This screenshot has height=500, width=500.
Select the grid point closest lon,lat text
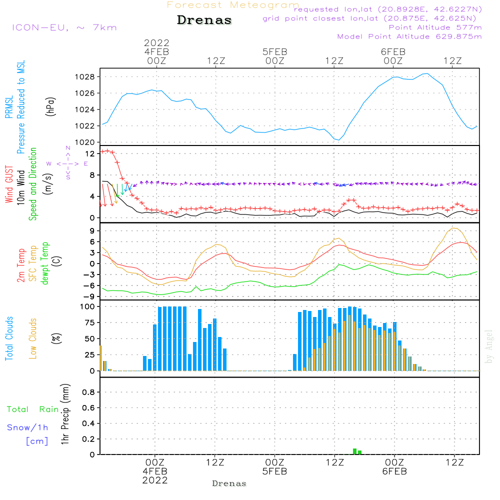click(369, 18)
